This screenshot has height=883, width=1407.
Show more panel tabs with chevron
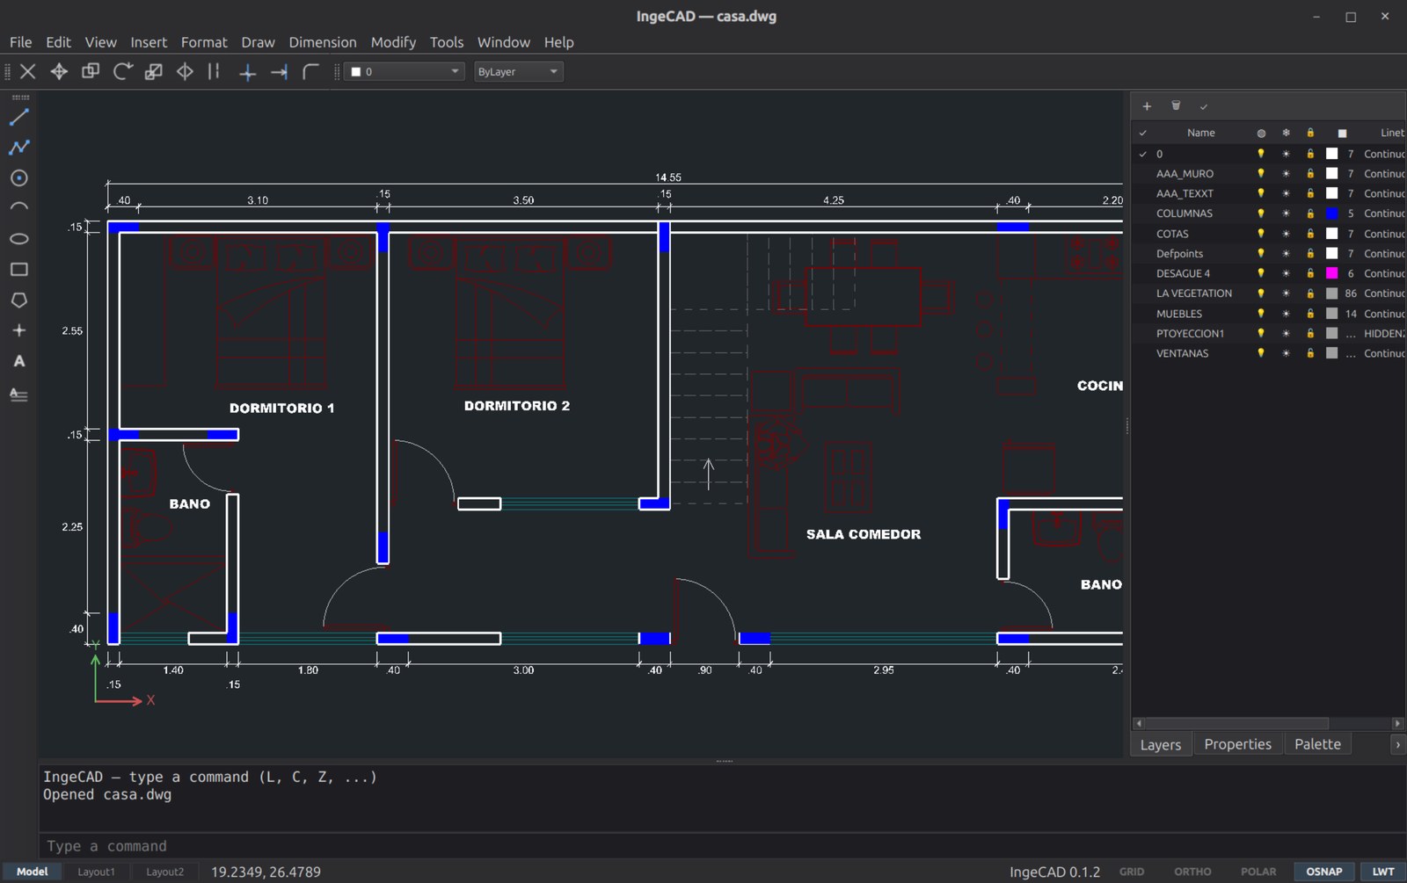(x=1397, y=744)
